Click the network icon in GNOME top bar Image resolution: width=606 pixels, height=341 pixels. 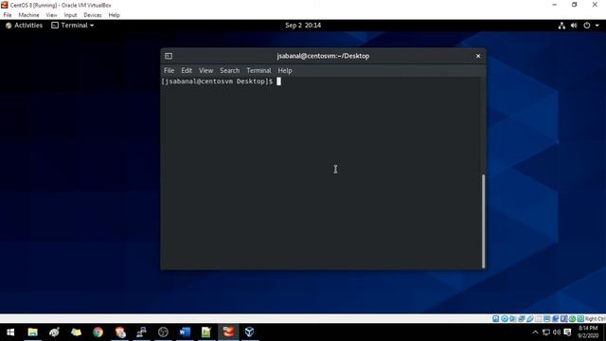(x=561, y=26)
